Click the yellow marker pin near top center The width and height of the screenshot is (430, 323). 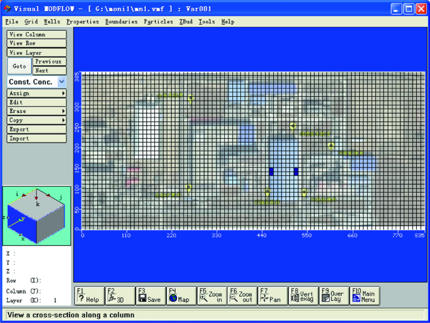tap(191, 99)
